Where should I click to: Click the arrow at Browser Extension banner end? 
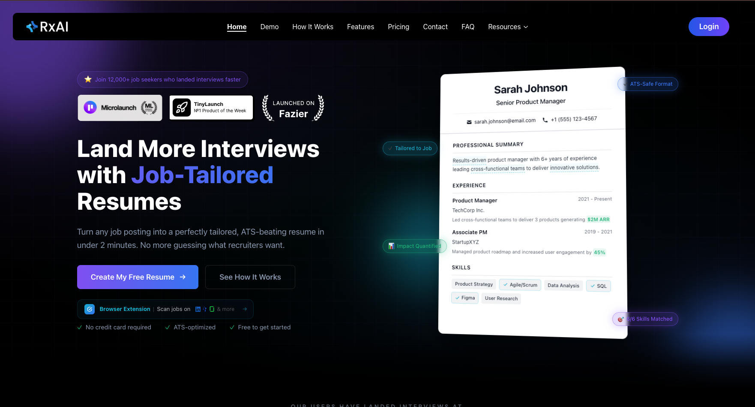(245, 309)
